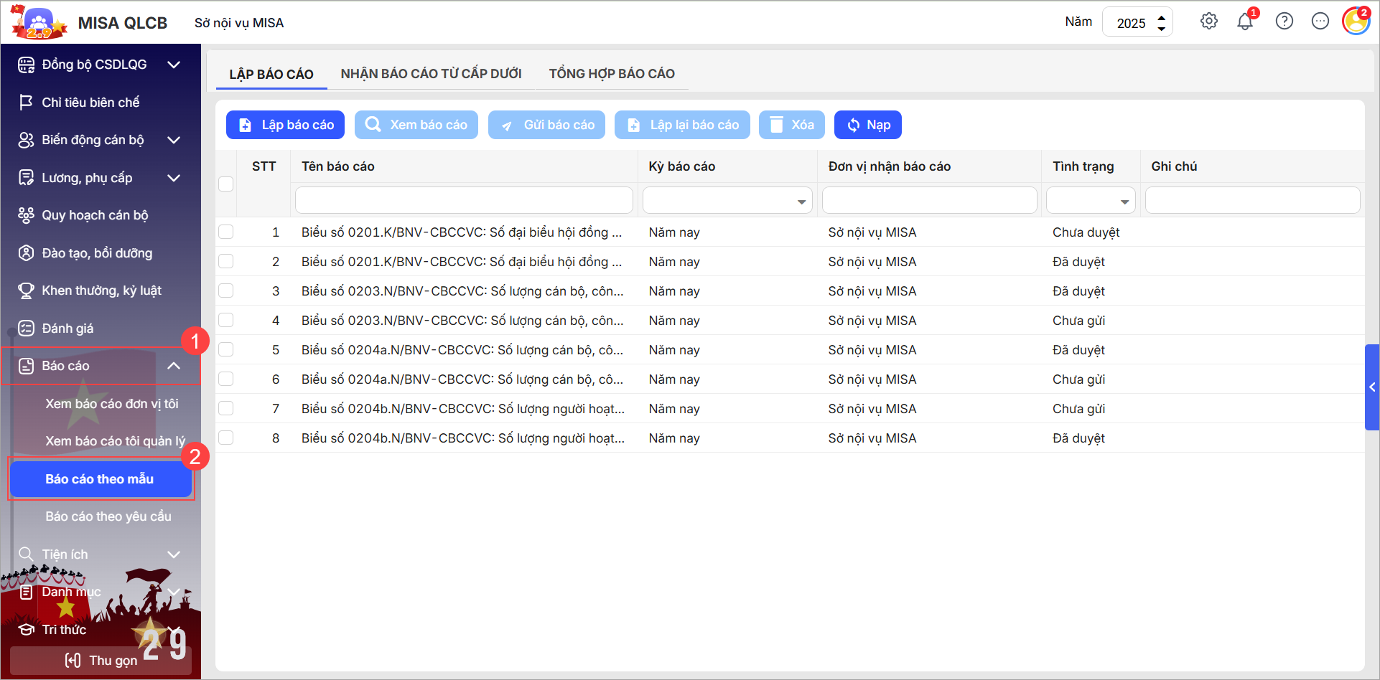The image size is (1380, 680).
Task: Open the notifications bell
Action: click(x=1245, y=22)
